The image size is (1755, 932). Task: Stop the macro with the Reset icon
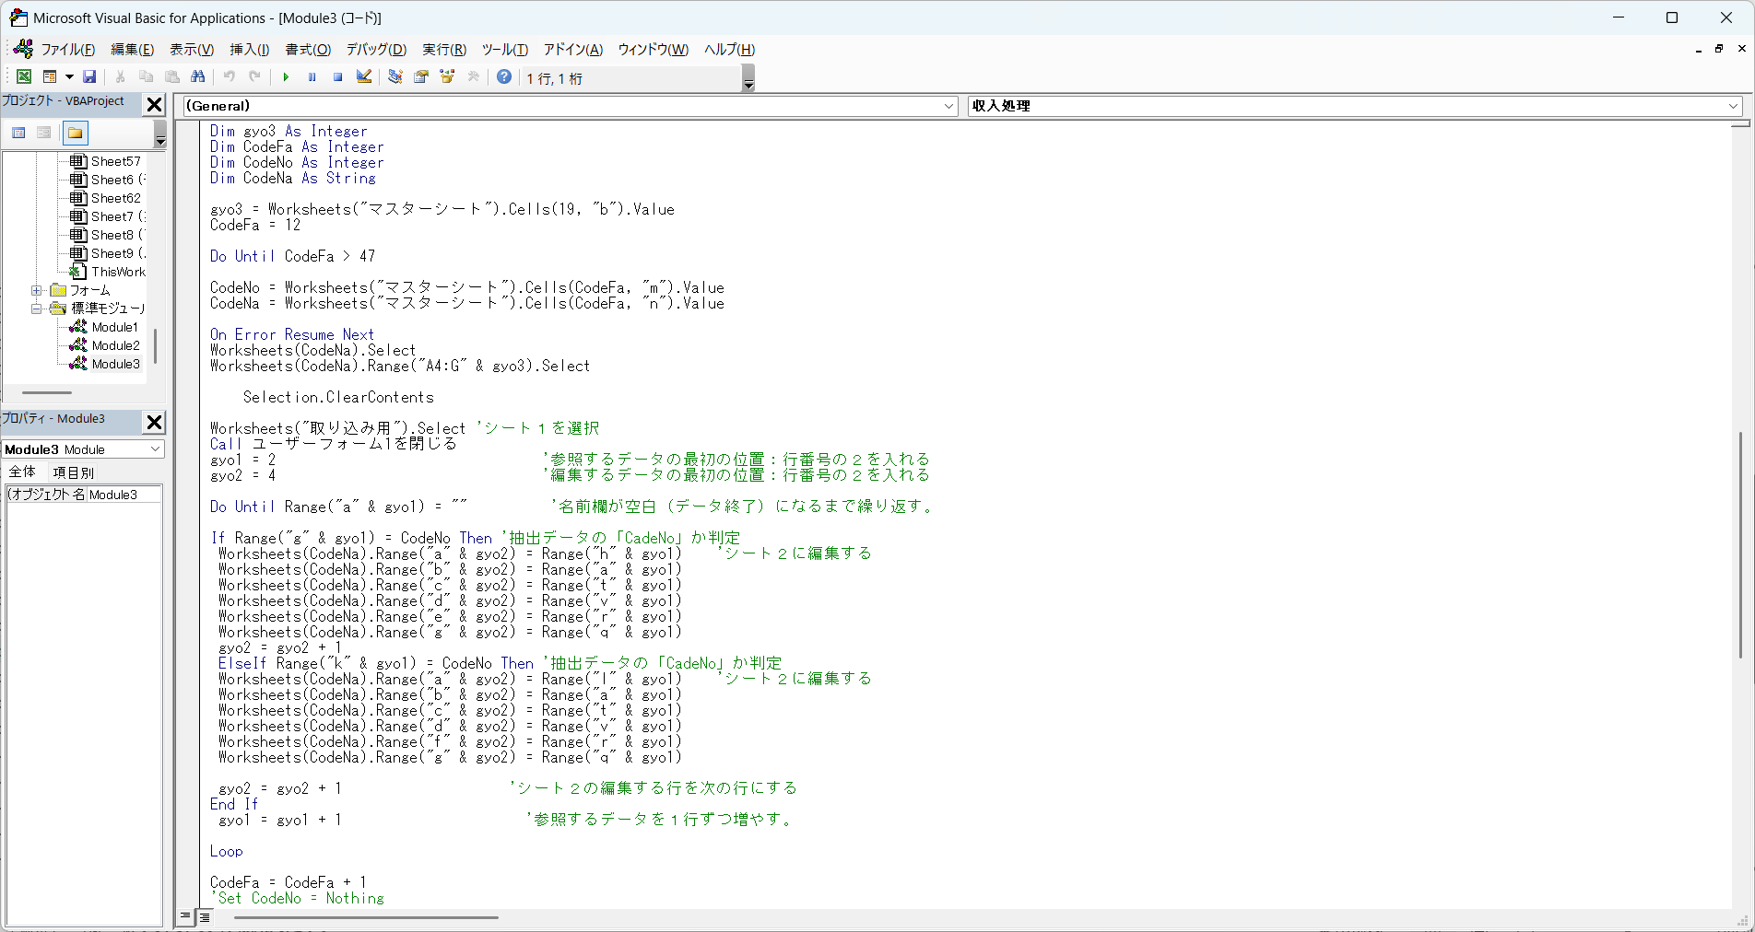coord(337,77)
